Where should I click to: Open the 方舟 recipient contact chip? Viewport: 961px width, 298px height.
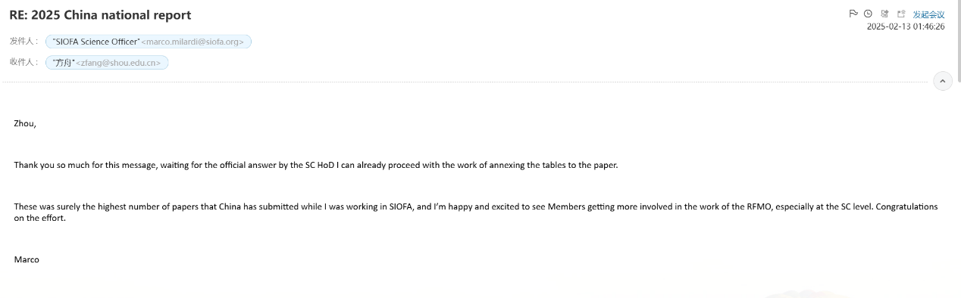pyautogui.click(x=107, y=63)
